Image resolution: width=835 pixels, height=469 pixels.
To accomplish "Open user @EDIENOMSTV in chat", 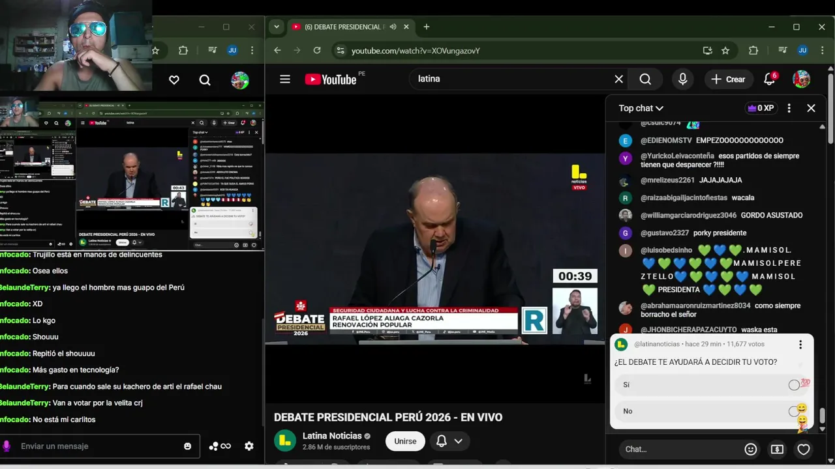I will 666,140.
